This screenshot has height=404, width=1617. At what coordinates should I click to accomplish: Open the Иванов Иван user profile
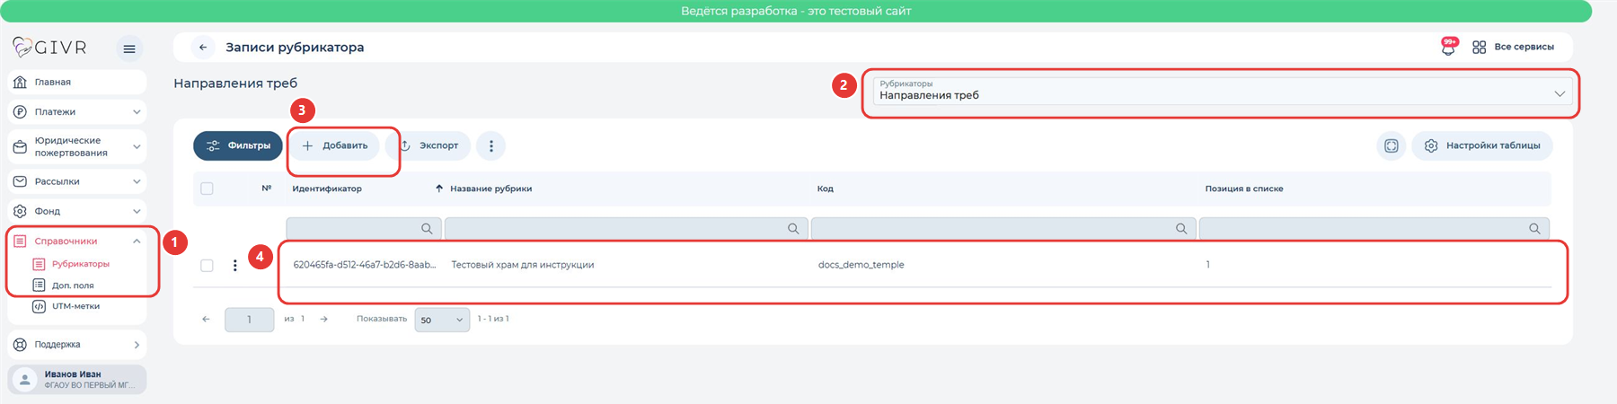click(x=76, y=379)
